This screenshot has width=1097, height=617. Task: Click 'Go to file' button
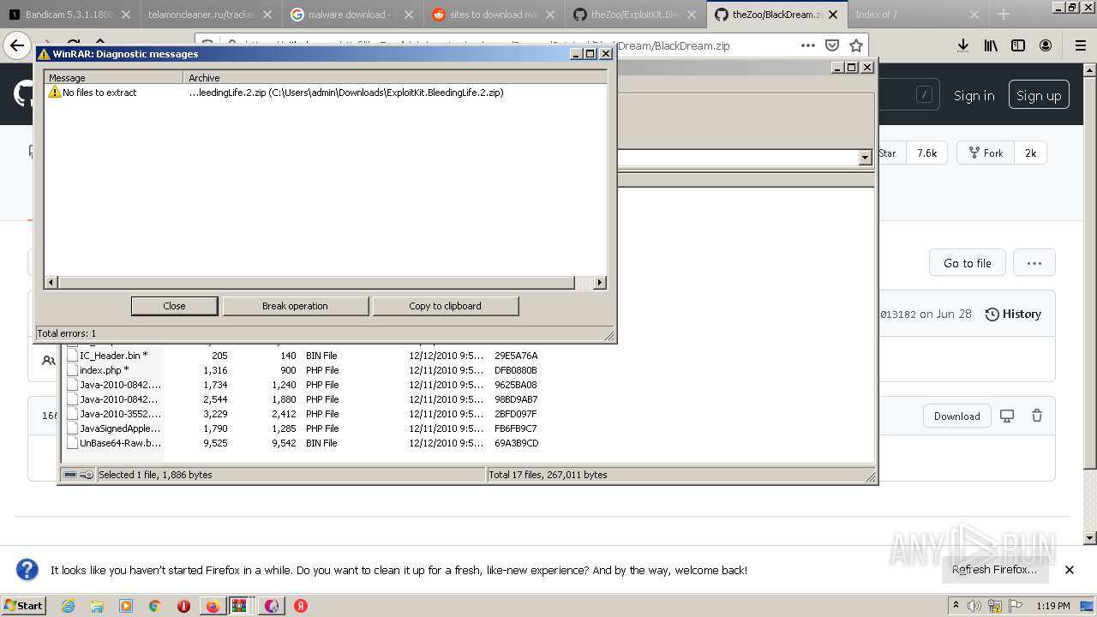coord(967,263)
